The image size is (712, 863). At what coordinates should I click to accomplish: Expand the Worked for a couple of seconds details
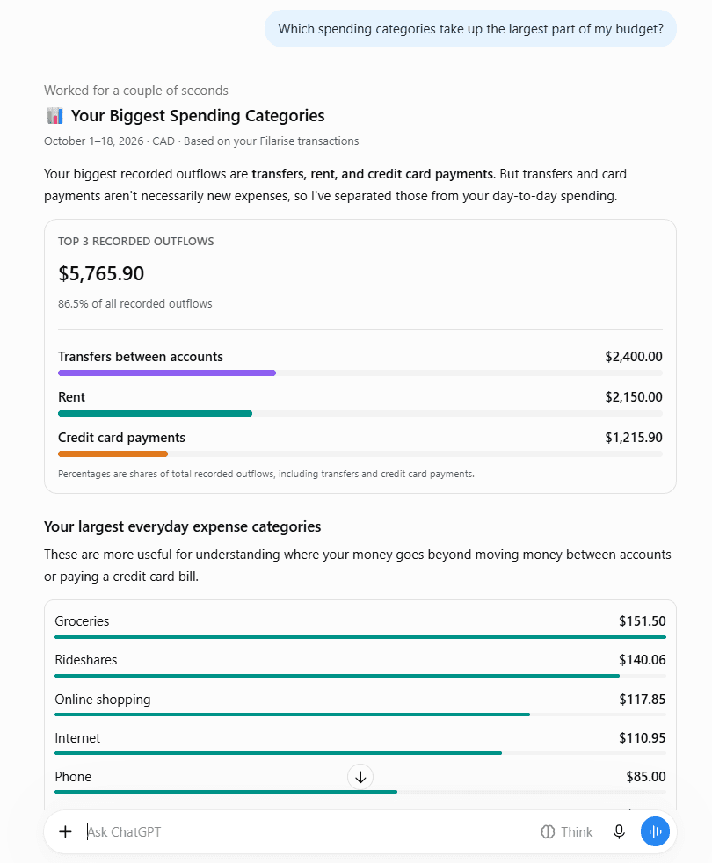pos(136,91)
